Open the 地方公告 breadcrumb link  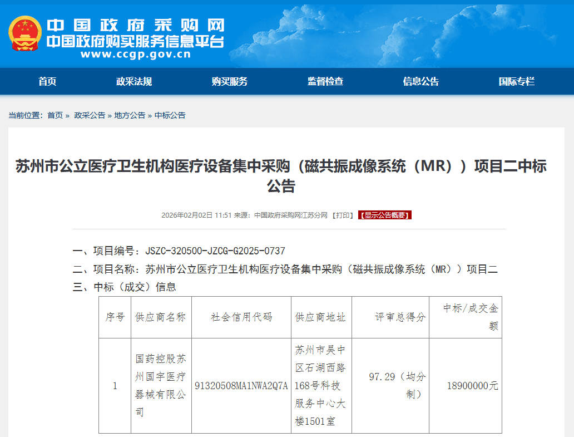[130, 115]
